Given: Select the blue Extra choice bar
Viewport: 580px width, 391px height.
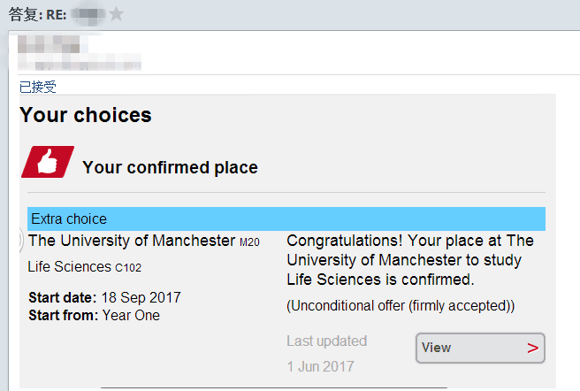Looking at the screenshot, I should coord(286,218).
